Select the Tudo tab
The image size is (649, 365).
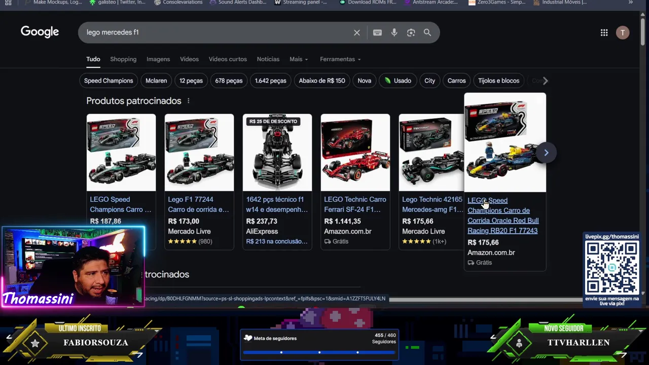93,59
